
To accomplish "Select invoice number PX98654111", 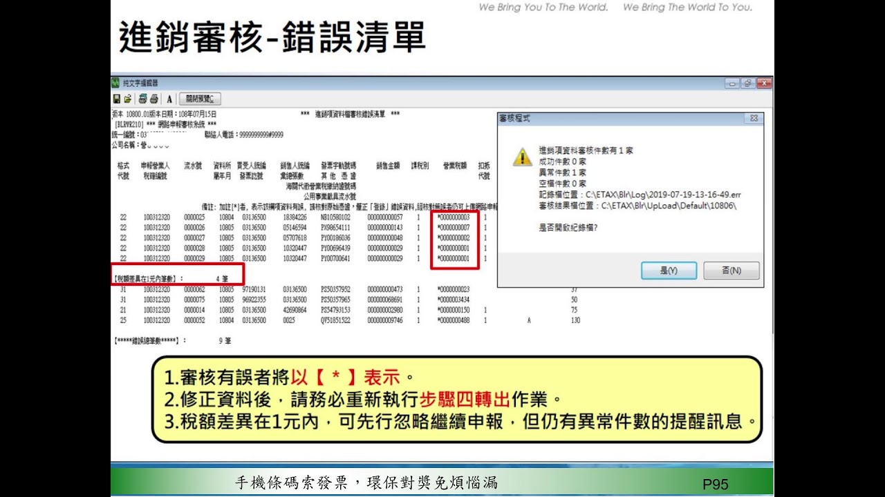I will tap(335, 228).
